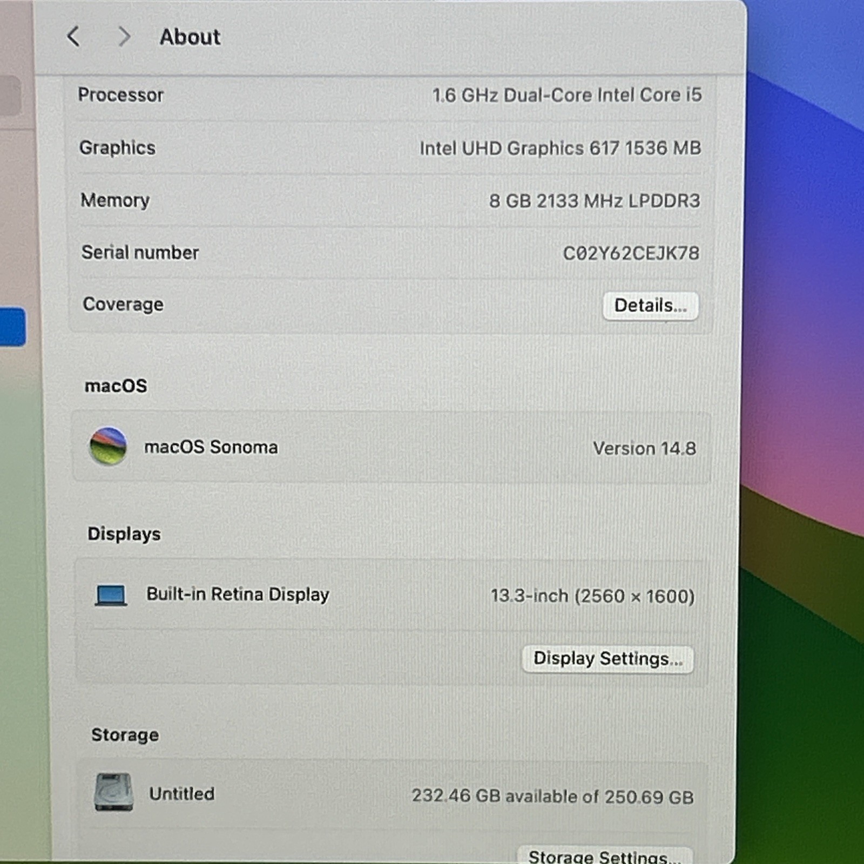Click the About title

pyautogui.click(x=190, y=37)
